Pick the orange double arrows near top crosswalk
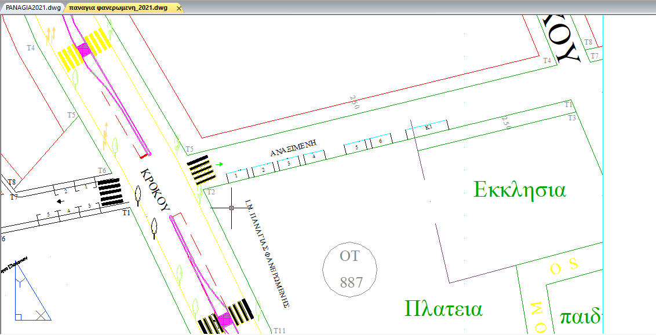656x335 pixels. click(50, 32)
